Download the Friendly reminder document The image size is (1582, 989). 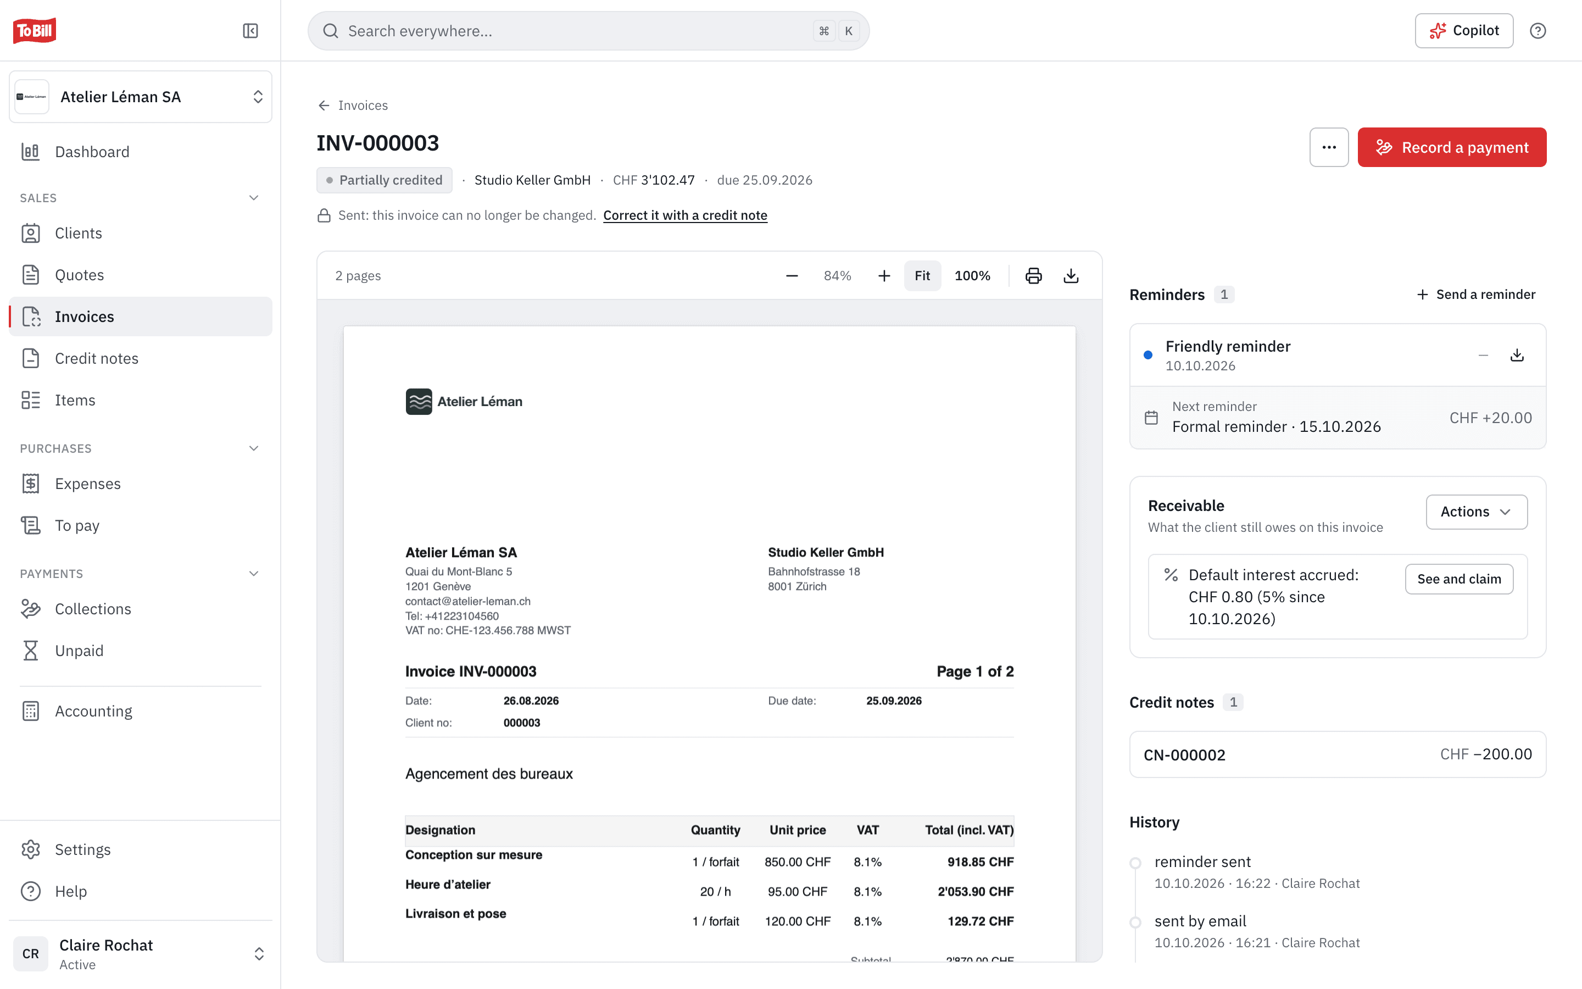pyautogui.click(x=1517, y=355)
